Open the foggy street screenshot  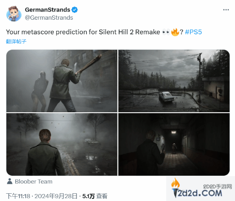click(x=62, y=144)
